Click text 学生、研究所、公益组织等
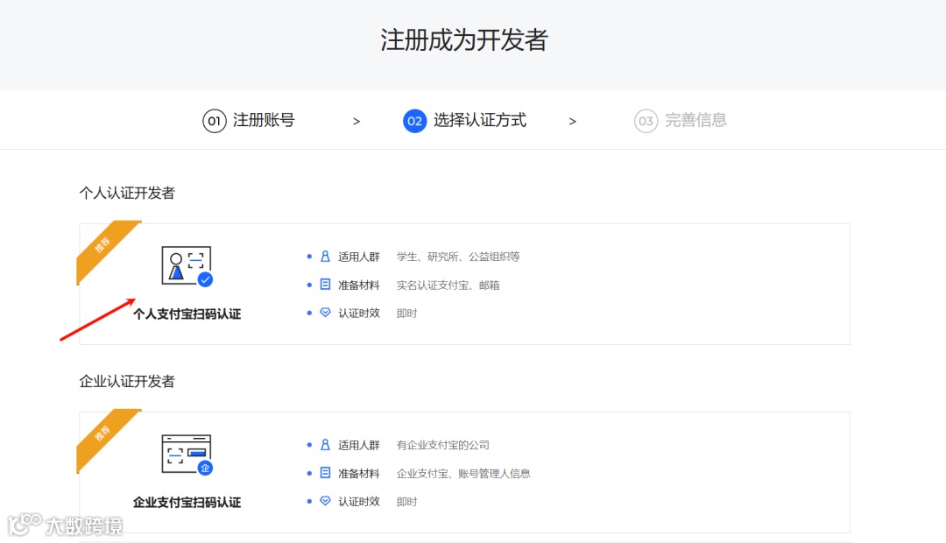This screenshot has height=543, width=946. click(458, 257)
